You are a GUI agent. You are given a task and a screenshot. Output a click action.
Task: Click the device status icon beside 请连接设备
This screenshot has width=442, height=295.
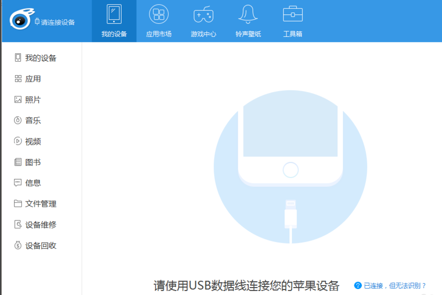pos(37,22)
